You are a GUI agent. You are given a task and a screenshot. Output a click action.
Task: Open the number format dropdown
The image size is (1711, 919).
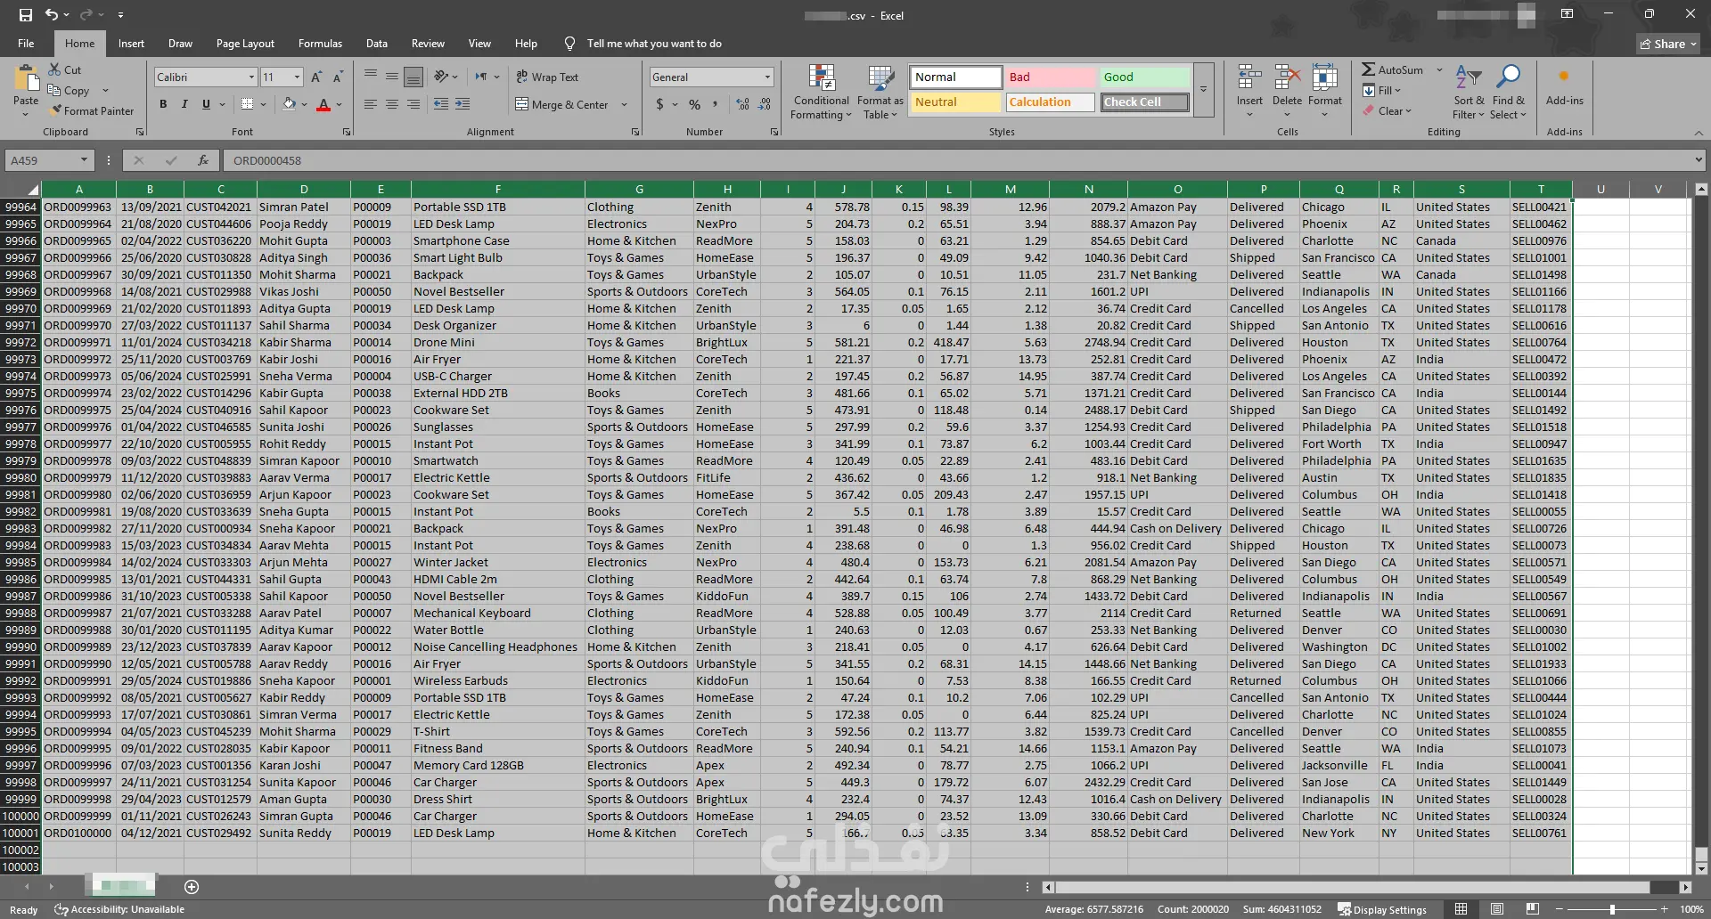[767, 77]
